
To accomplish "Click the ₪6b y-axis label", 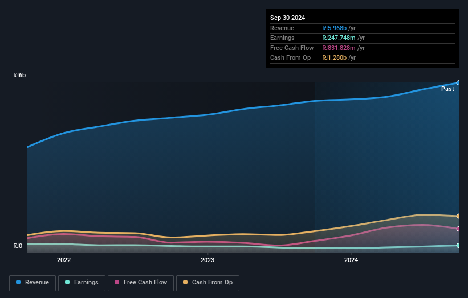I will [20, 75].
